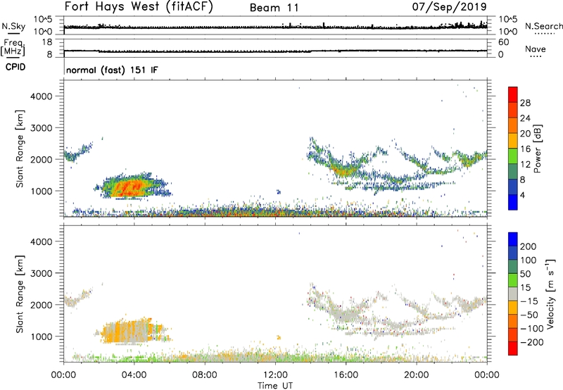Click the "Slant Range [km]" label of velocity panel

[20, 294]
